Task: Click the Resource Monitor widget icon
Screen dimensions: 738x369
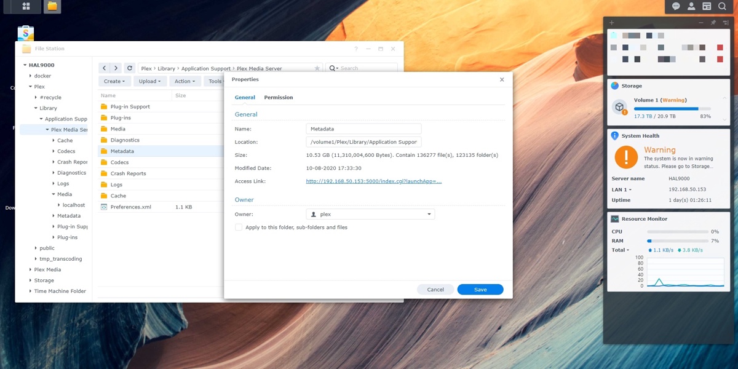Action: [x=614, y=219]
